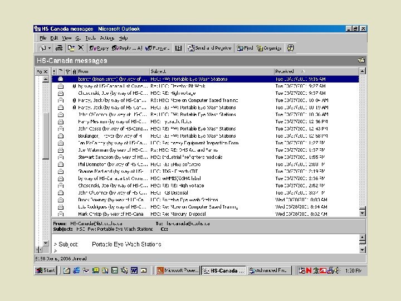Sort by the Importance column header
Image resolution: width=401 pixels, height=301 pixels.
[x=54, y=71]
